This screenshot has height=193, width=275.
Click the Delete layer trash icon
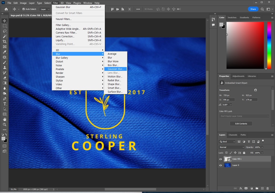click(268, 188)
